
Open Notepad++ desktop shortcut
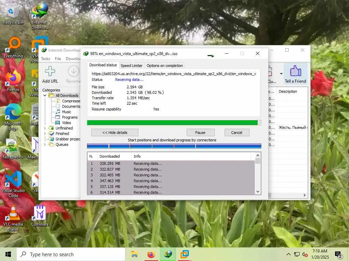13,149
